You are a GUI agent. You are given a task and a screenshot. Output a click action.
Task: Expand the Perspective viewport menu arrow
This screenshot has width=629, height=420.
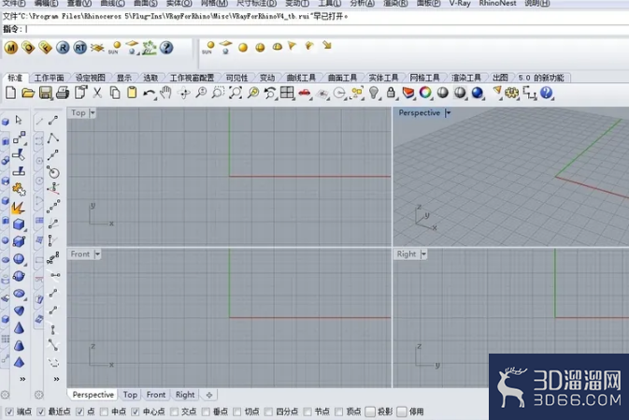[448, 113]
